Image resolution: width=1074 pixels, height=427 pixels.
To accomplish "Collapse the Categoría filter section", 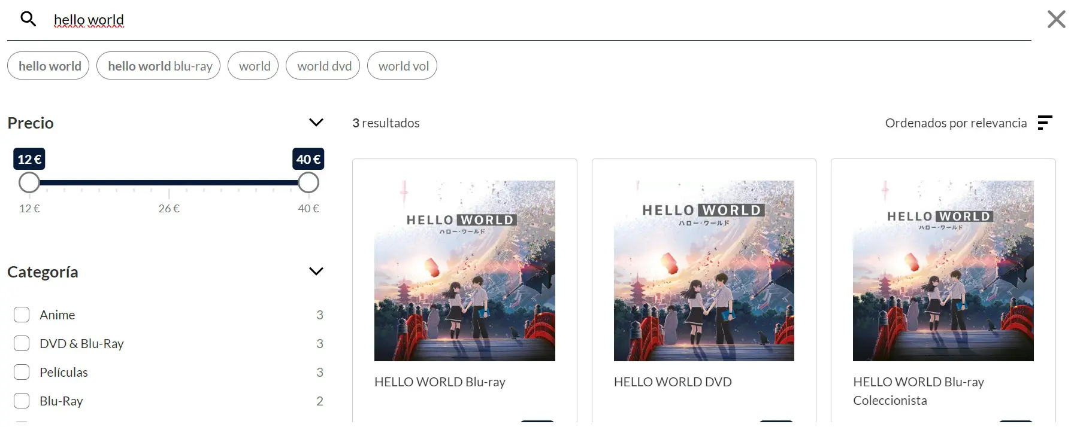I will (x=316, y=272).
